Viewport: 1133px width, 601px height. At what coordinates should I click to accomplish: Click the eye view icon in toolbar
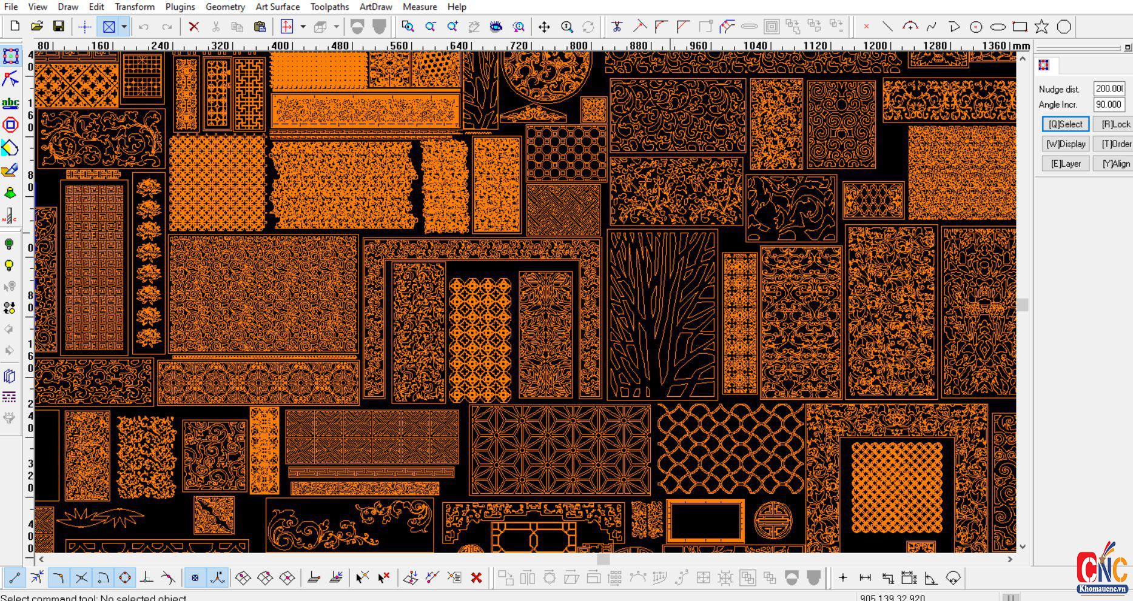point(496,27)
